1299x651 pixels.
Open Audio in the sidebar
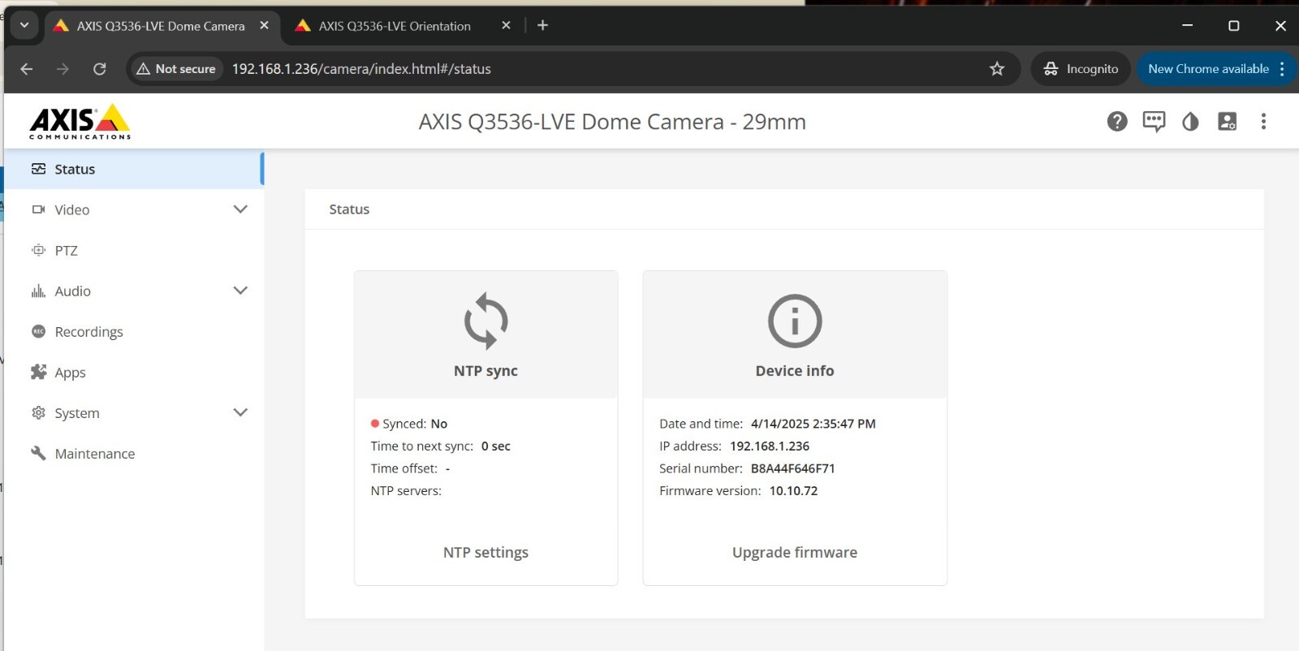tap(134, 291)
